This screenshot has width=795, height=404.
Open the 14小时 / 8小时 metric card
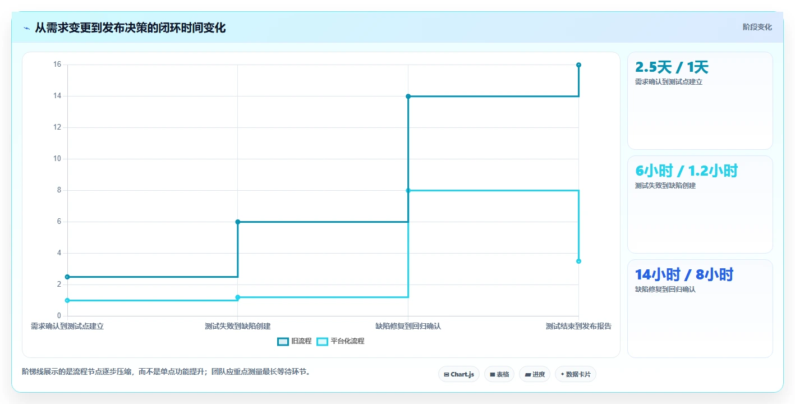[x=700, y=309]
